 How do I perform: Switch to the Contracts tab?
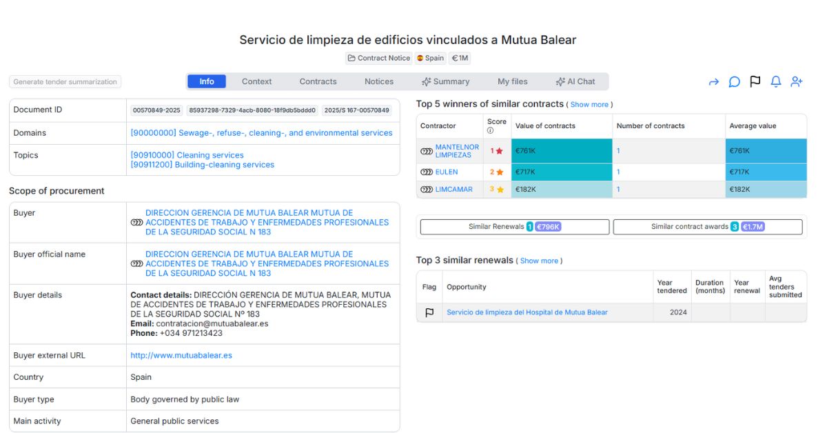pos(318,81)
